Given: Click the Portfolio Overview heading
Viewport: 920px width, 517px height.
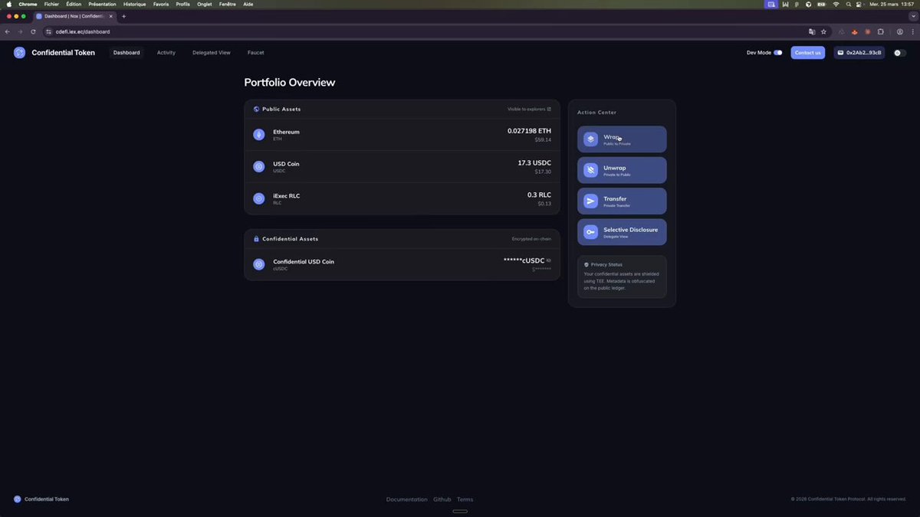Looking at the screenshot, I should pyautogui.click(x=290, y=83).
